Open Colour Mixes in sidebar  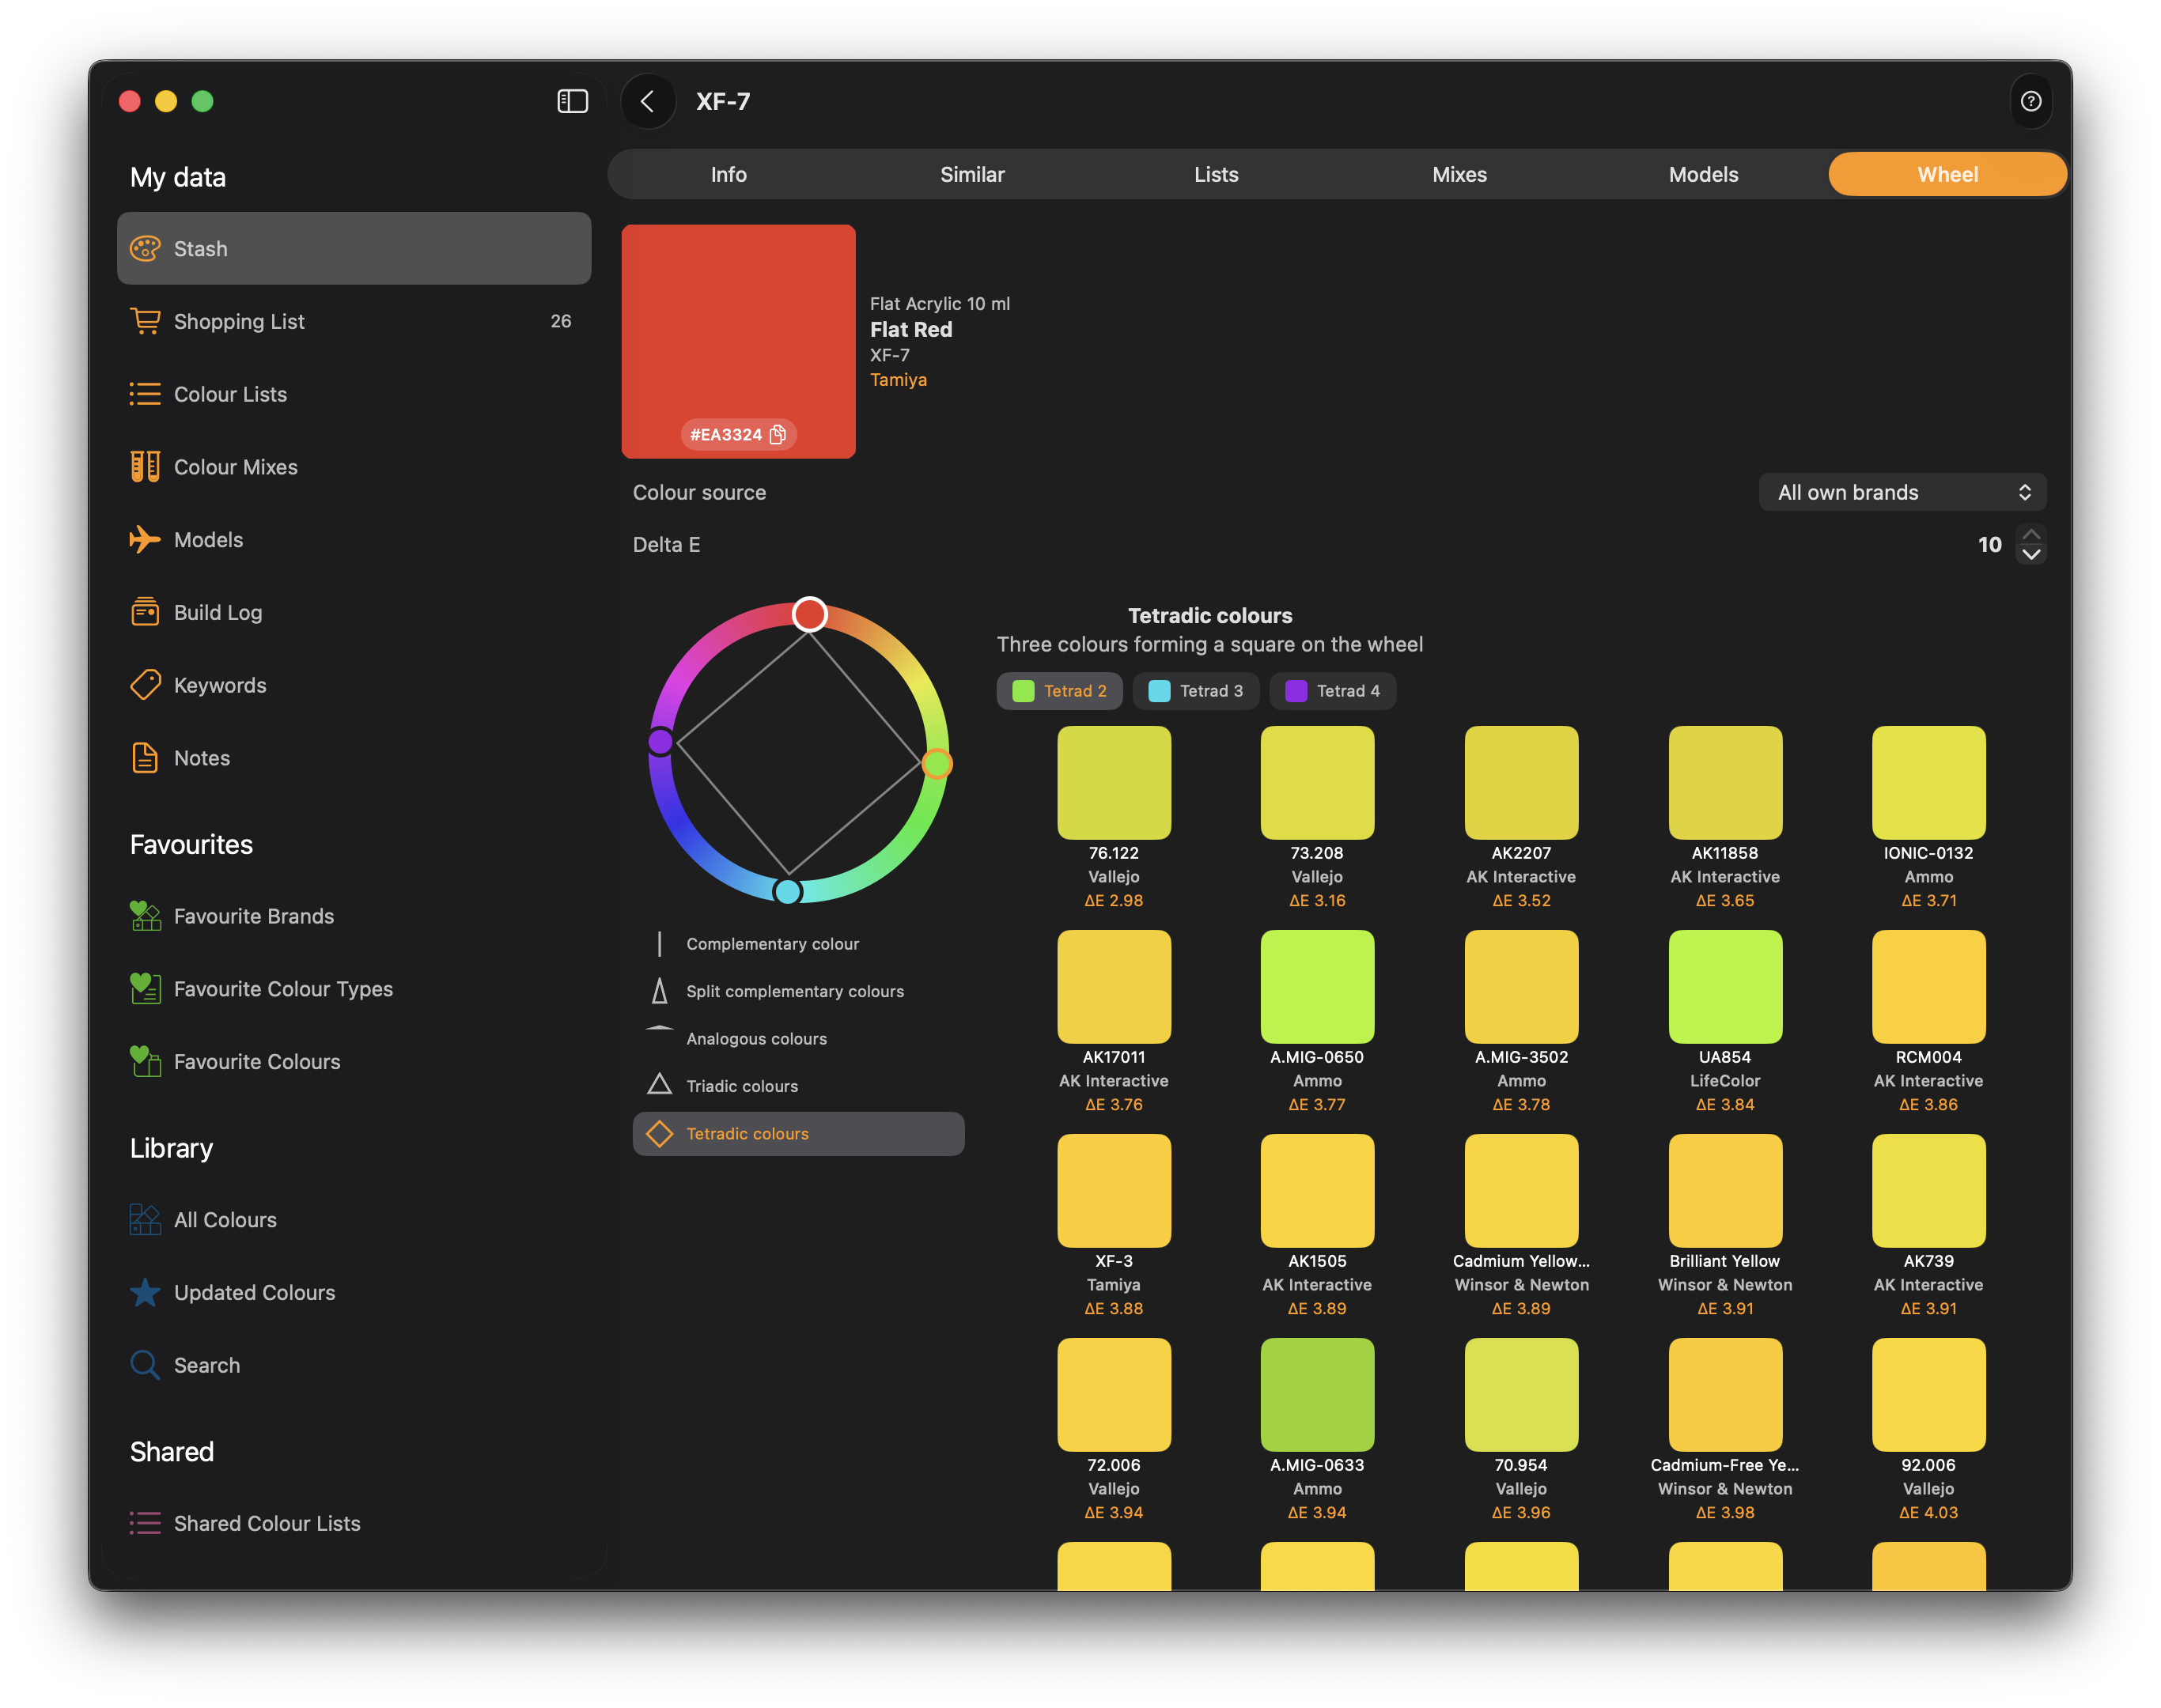point(354,466)
